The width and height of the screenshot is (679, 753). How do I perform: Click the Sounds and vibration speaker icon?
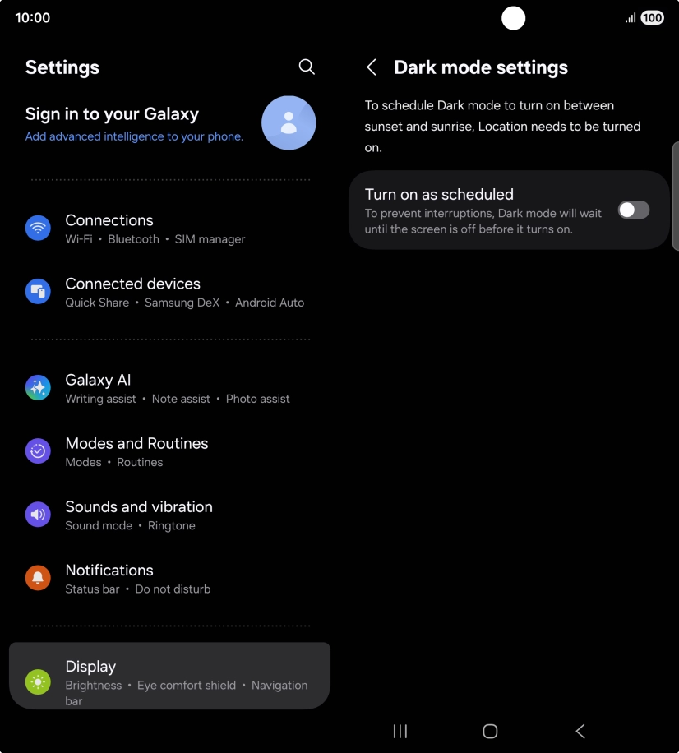tap(38, 515)
